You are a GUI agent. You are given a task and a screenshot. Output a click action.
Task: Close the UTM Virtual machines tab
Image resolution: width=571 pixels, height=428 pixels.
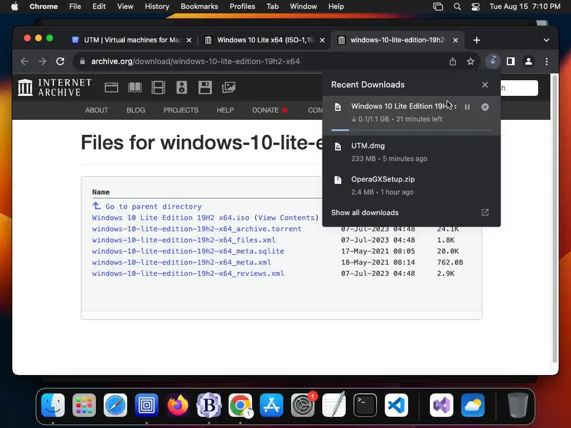189,40
